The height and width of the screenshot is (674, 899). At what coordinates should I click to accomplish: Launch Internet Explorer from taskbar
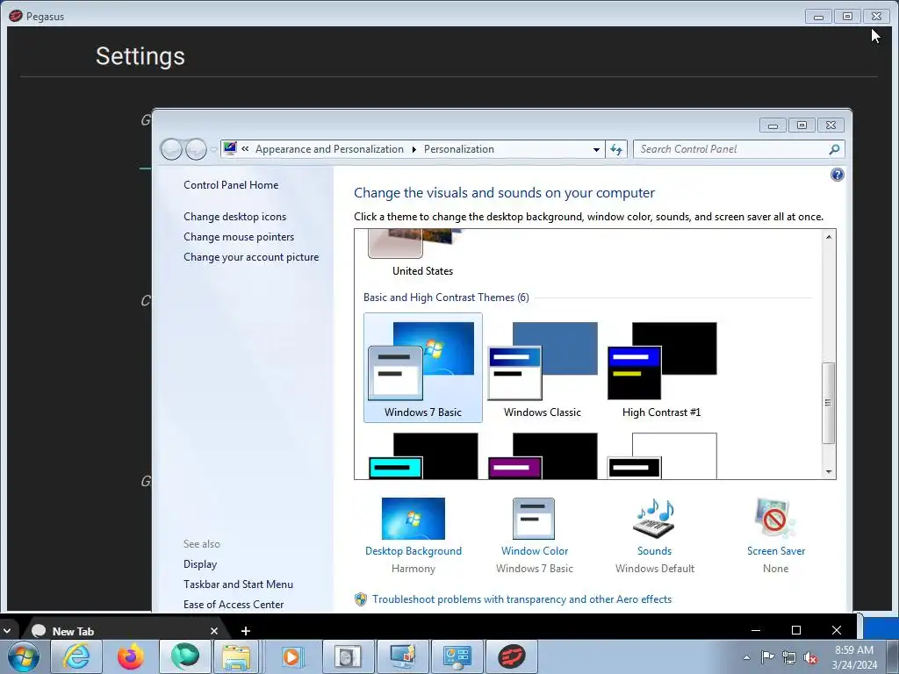click(x=76, y=656)
